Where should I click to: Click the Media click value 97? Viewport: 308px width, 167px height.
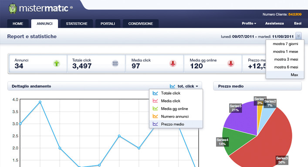(135, 66)
